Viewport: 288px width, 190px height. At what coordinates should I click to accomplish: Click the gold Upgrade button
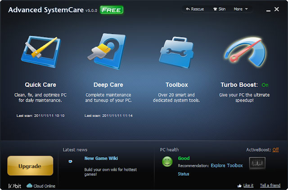coord(30,166)
